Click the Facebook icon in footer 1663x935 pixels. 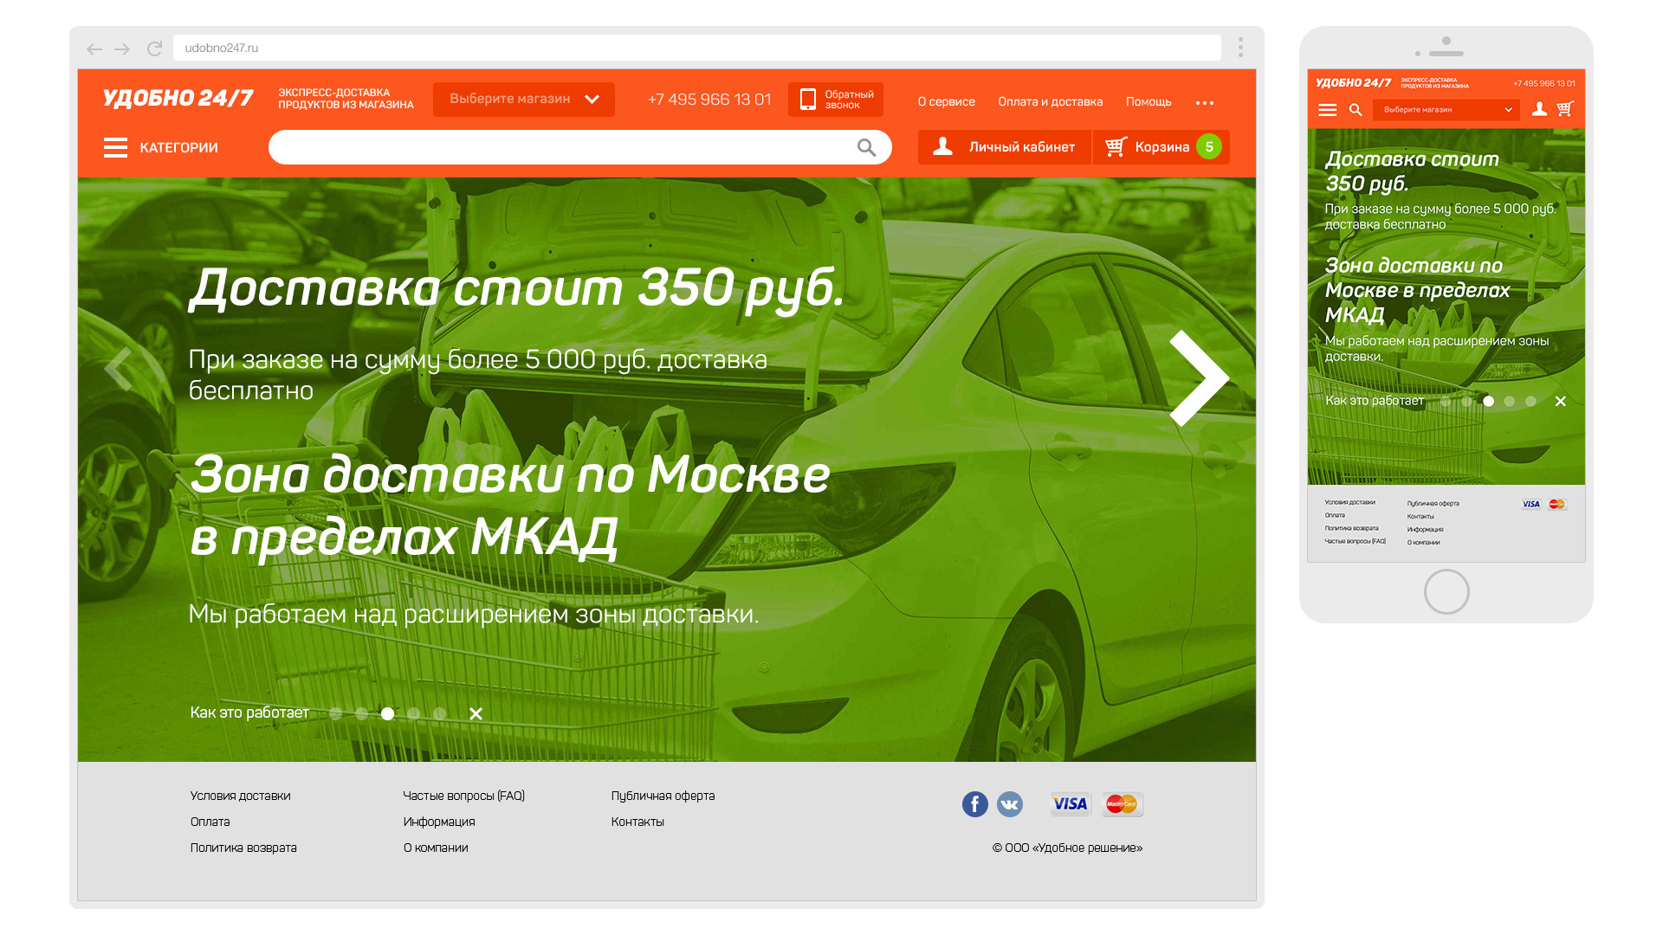(974, 804)
